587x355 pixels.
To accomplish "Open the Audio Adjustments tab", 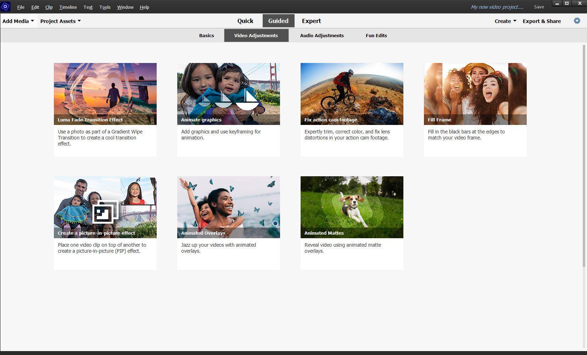I will (x=322, y=35).
